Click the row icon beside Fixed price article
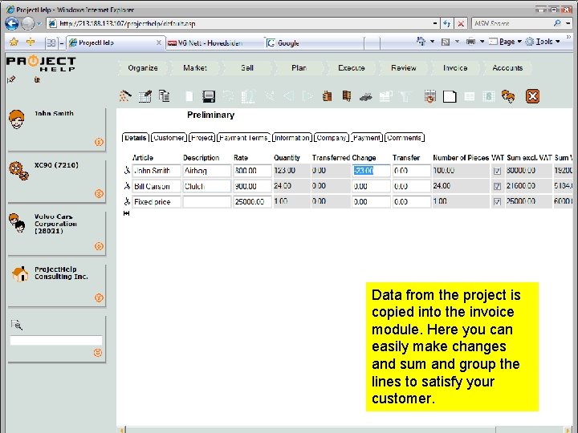This screenshot has width=578, height=433. 127,201
